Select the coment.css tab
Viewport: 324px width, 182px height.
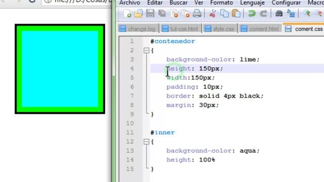pyautogui.click(x=304, y=29)
